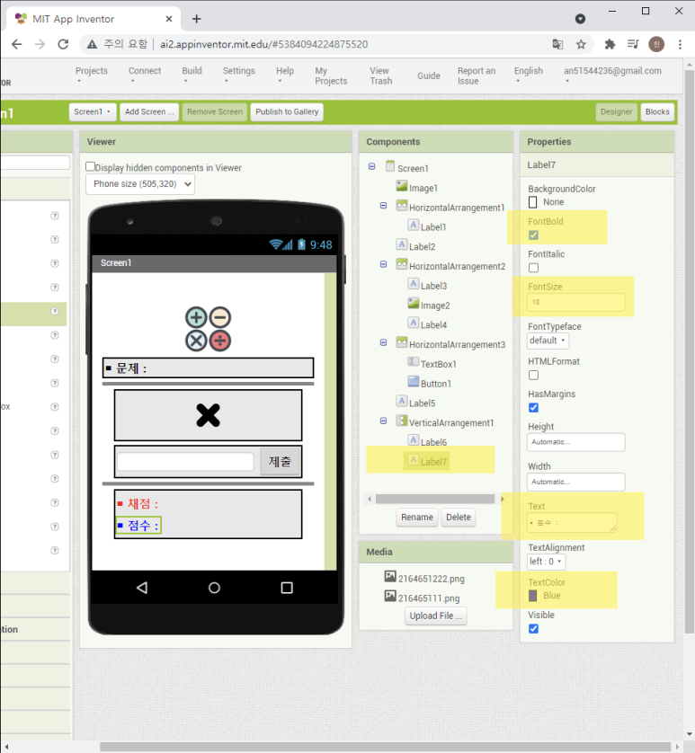Rename the selected component
This screenshot has width=695, height=753.
tap(416, 518)
